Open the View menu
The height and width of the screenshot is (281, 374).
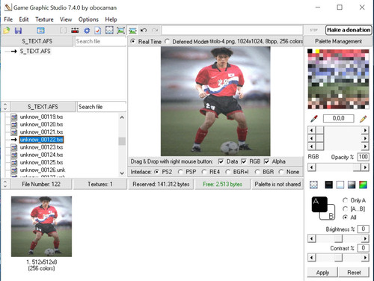coord(66,19)
